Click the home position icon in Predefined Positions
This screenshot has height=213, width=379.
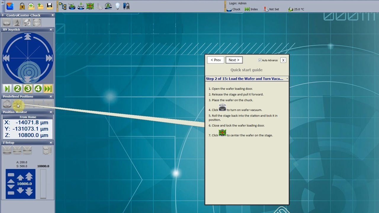pos(7,104)
